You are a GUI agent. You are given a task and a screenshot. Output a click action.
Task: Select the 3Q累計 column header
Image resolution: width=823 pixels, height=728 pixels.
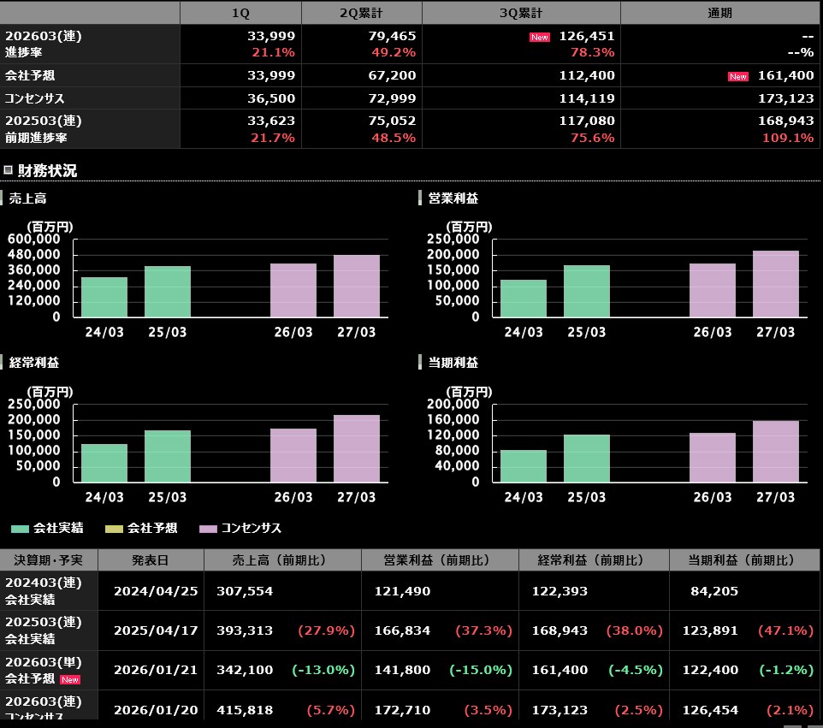[521, 13]
